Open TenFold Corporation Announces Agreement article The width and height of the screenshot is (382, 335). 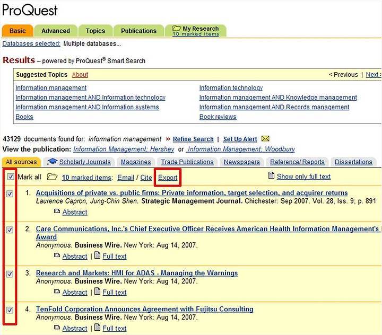pos(144,309)
